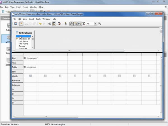The width and height of the screenshot is (168, 126).
Task: Open Window menu in Query Design window
Action: click(46, 19)
